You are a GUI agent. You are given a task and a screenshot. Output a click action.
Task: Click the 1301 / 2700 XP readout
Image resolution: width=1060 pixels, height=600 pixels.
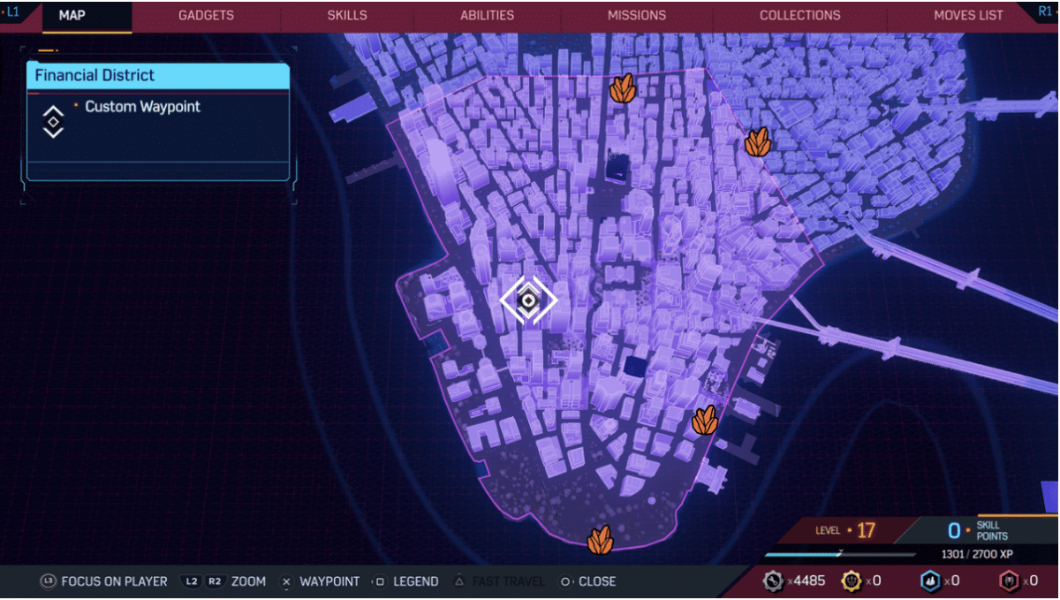pos(979,555)
